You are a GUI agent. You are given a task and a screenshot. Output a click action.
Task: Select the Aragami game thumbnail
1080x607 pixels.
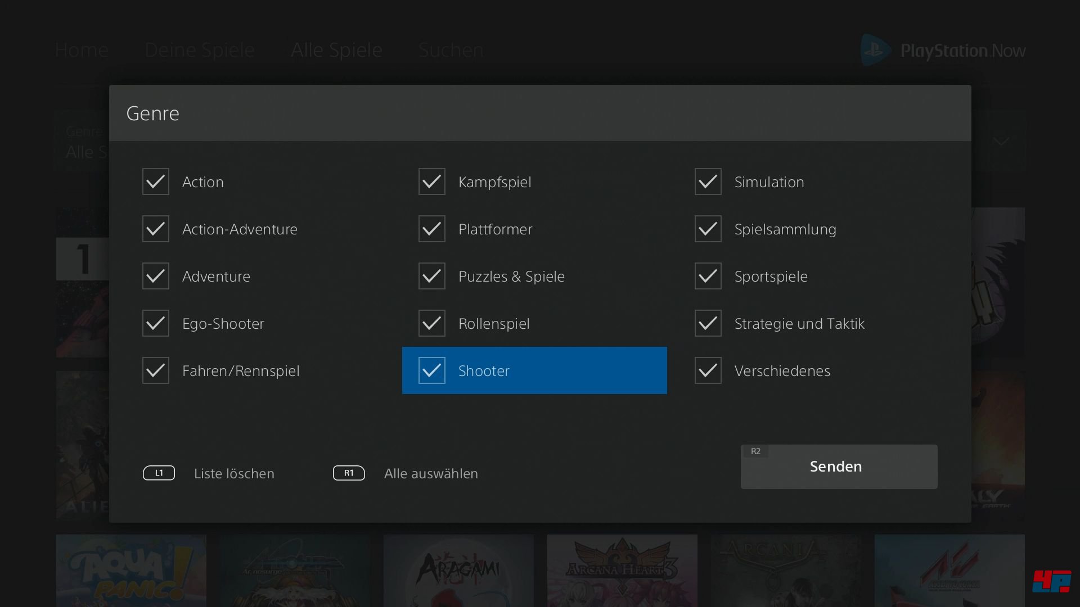tap(458, 570)
